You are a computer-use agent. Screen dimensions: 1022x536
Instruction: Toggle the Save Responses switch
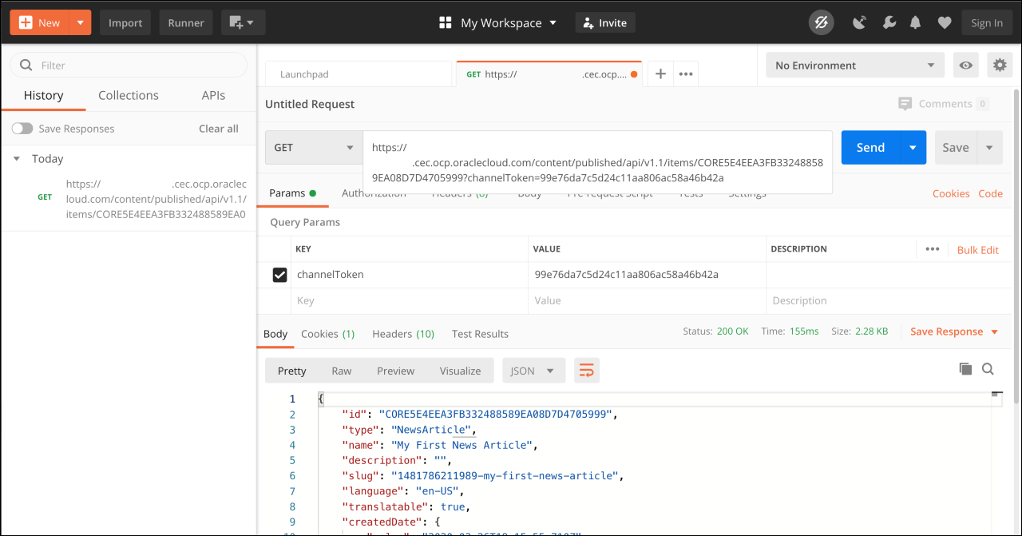[22, 129]
